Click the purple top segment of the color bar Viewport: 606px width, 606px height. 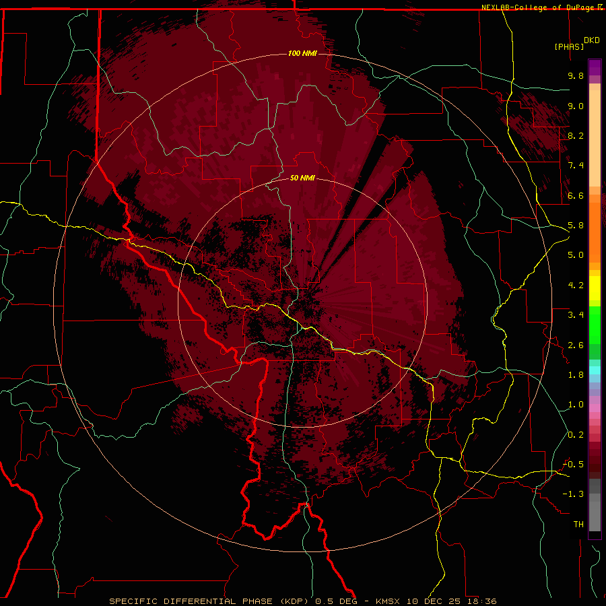pos(595,68)
